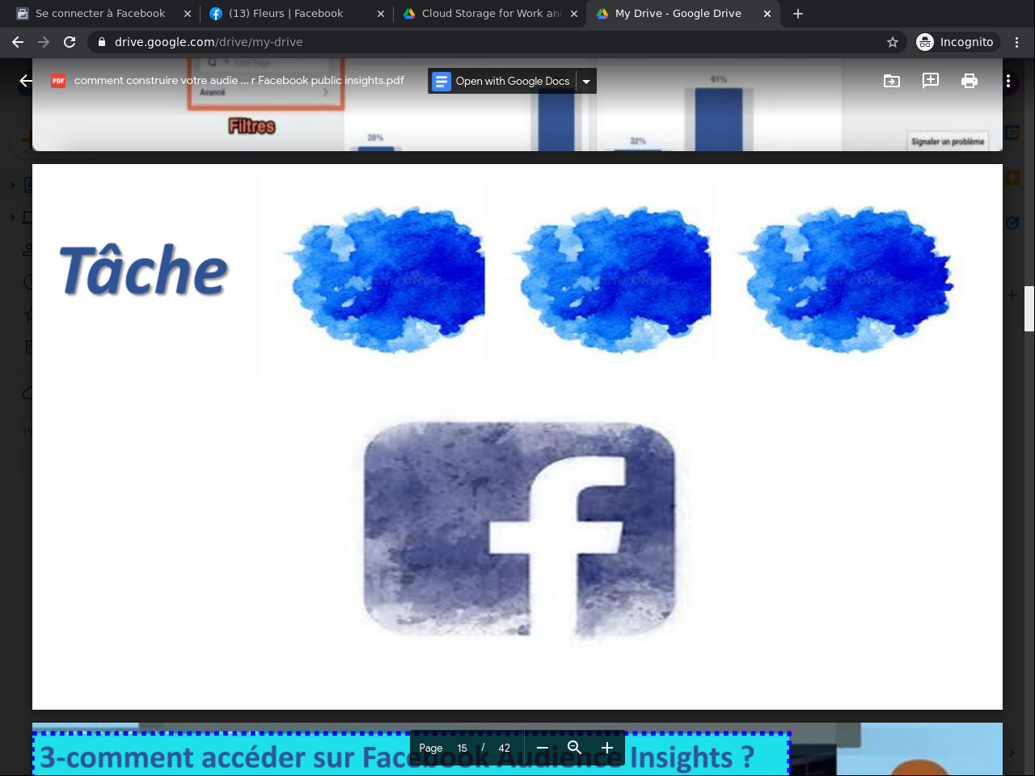Click the Incognito profile indicator
Image resolution: width=1035 pixels, height=776 pixels.
tap(957, 42)
